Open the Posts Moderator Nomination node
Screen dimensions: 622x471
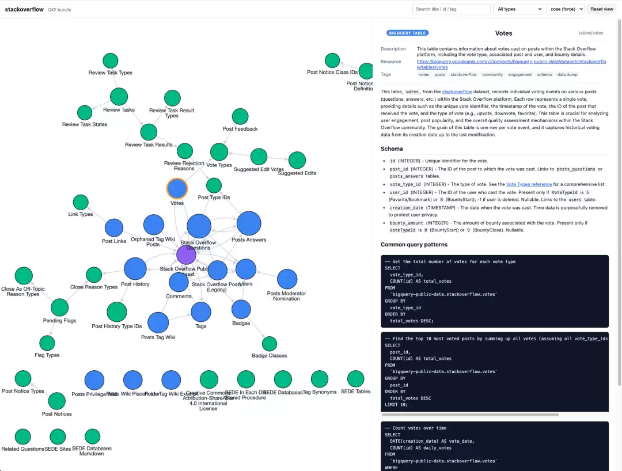[x=287, y=279]
